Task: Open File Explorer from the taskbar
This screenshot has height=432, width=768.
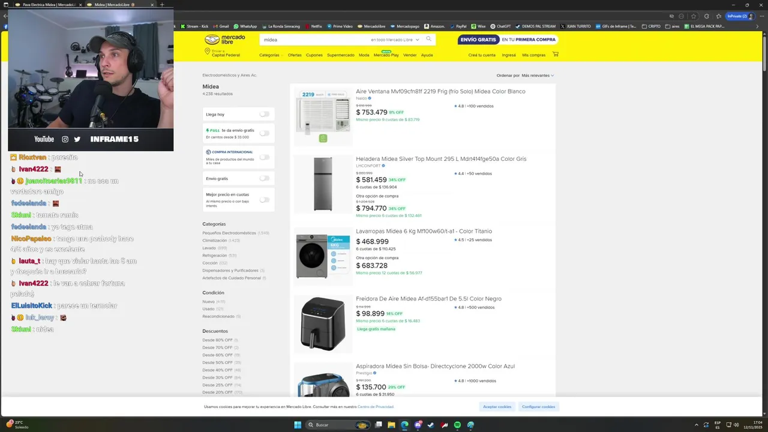Action: pos(391,425)
